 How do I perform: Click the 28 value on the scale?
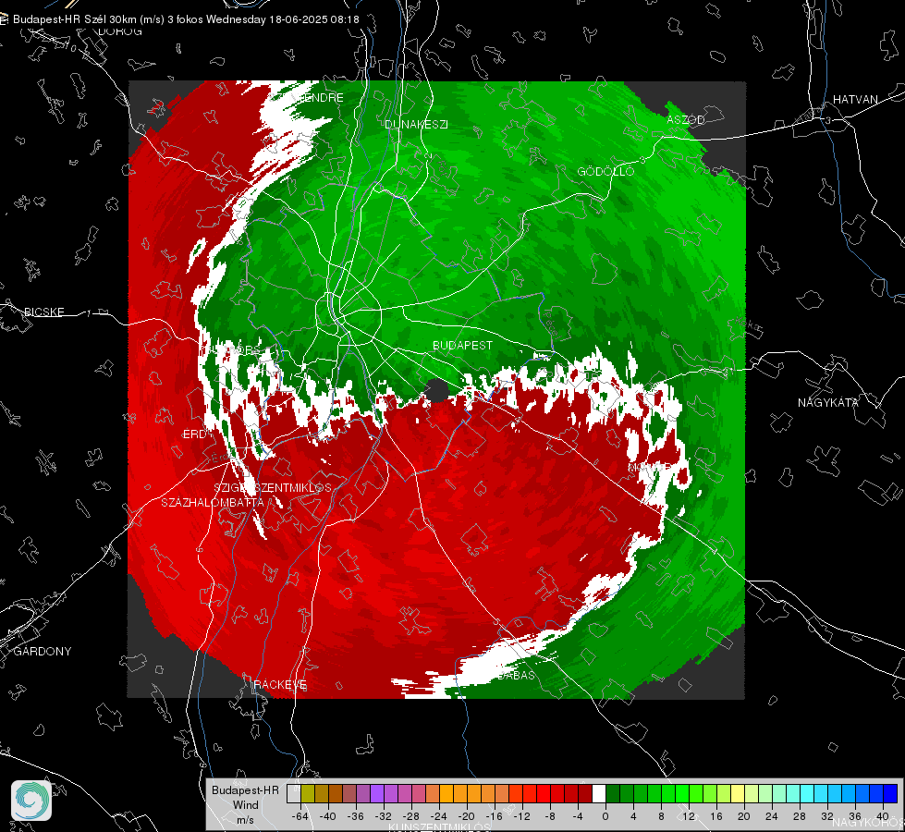coord(800,816)
